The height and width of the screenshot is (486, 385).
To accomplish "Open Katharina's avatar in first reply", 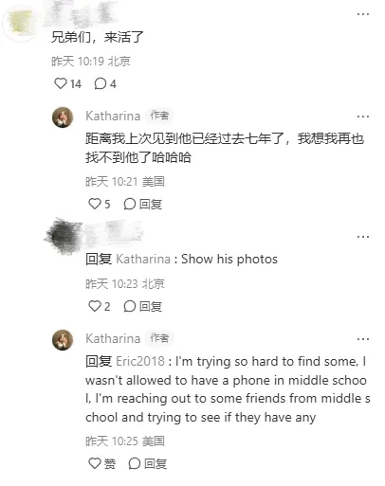I will pos(63,117).
